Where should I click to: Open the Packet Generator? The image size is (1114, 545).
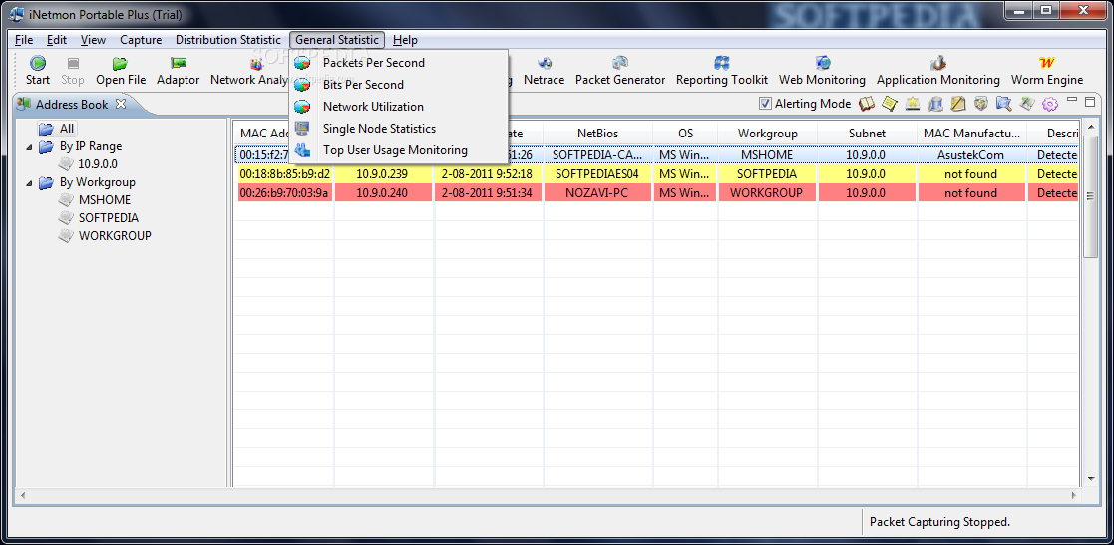pyautogui.click(x=620, y=63)
